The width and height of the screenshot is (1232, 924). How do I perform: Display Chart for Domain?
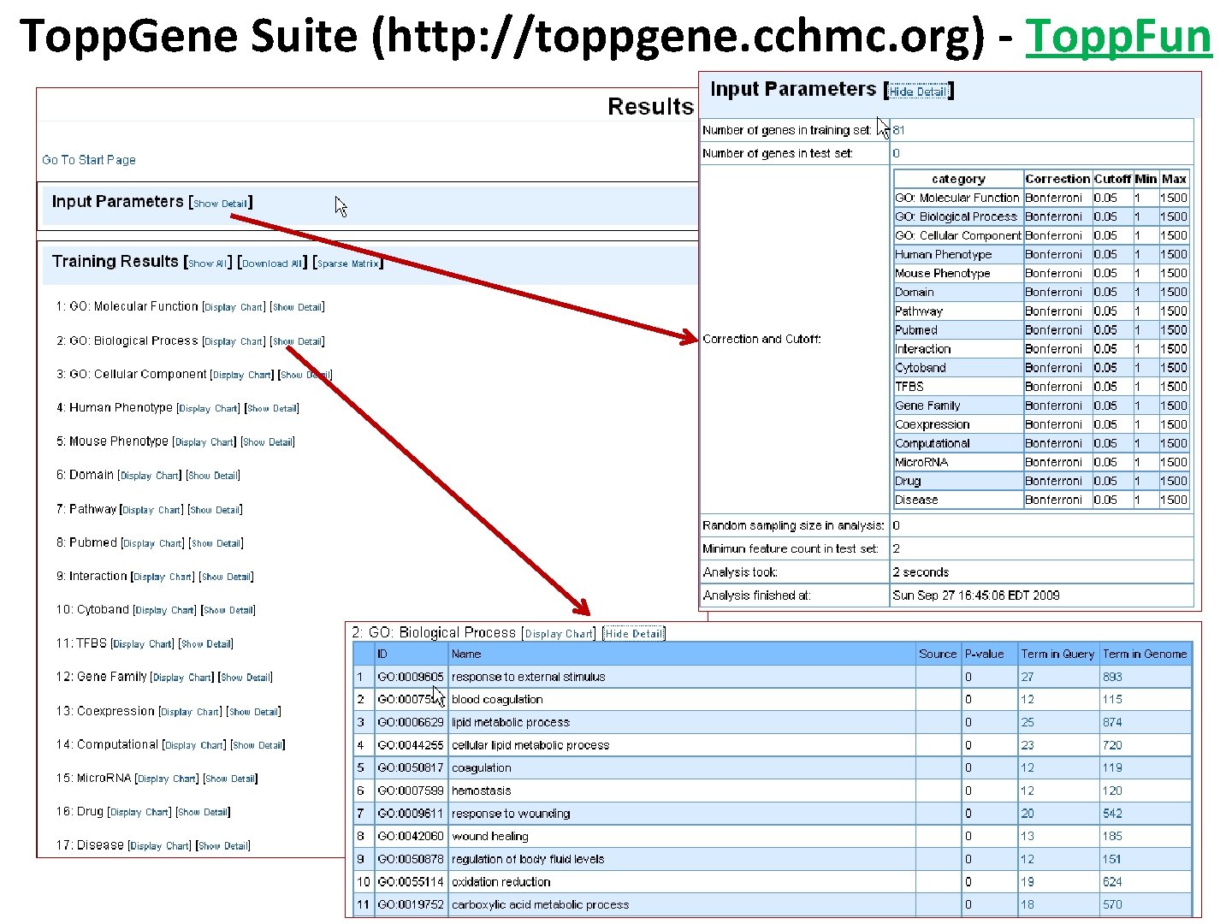click(149, 476)
